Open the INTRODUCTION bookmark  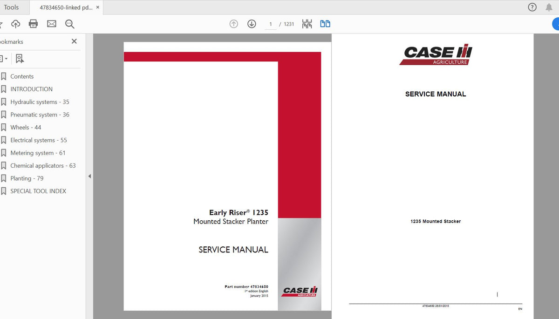[32, 89]
